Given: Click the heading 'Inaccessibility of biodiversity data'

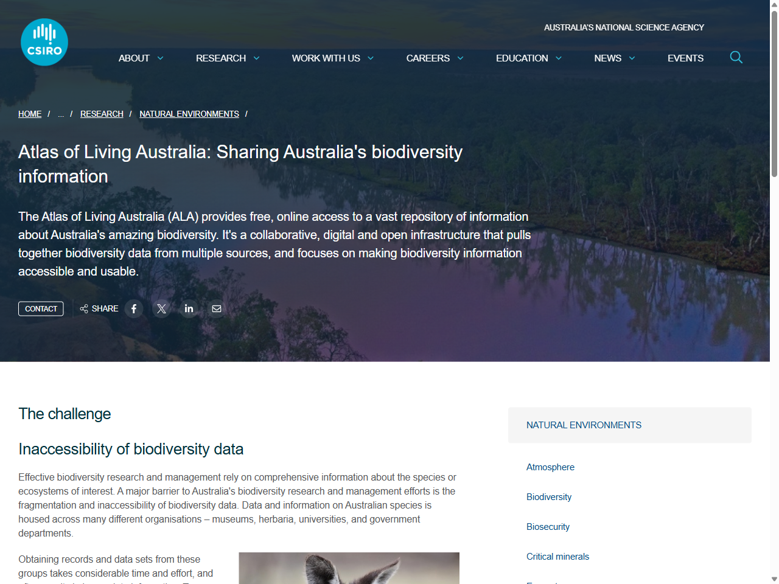Looking at the screenshot, I should click(x=131, y=449).
